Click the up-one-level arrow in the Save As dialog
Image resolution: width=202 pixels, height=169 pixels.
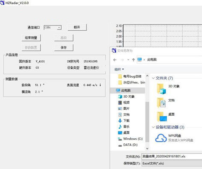pos(134,60)
